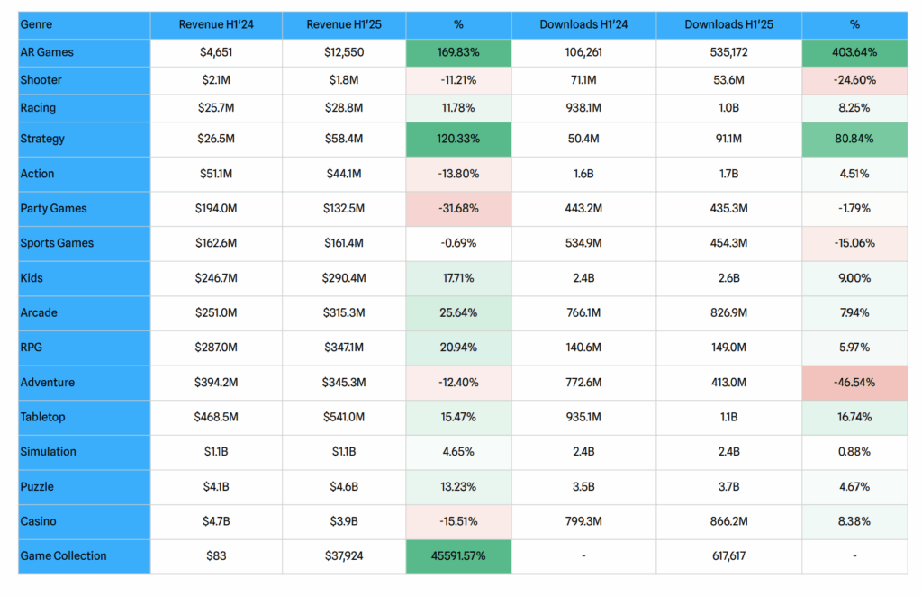Select the red -46.54% cell
This screenshot has height=596, width=922.
(x=854, y=383)
